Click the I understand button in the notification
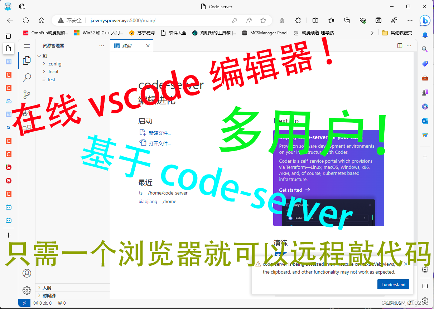The image size is (434, 309). 393,284
